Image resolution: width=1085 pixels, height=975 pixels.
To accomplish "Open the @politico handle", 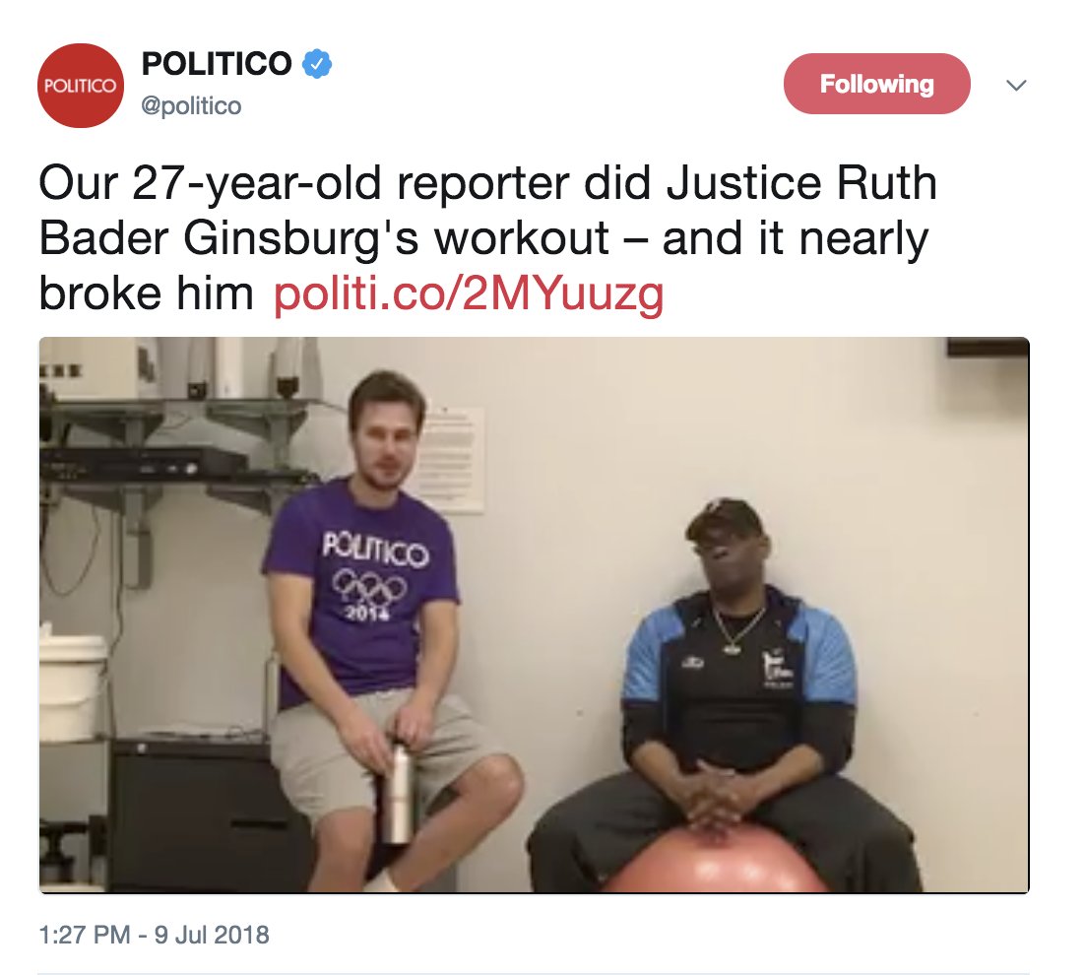I will click(x=192, y=106).
